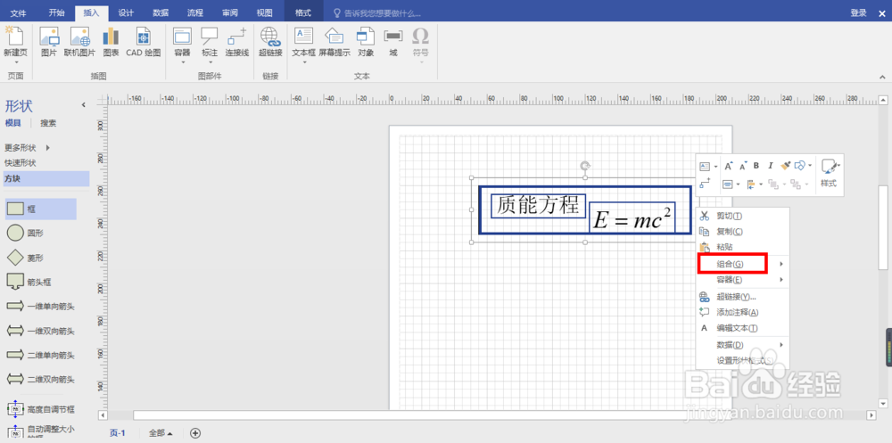Expand the 文本框 dropdown arrow
The width and height of the screenshot is (892, 443).
coord(304,62)
